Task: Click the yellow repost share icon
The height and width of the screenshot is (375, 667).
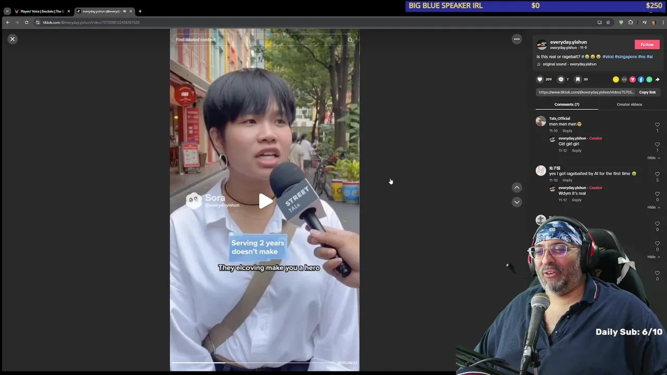Action: (616, 80)
